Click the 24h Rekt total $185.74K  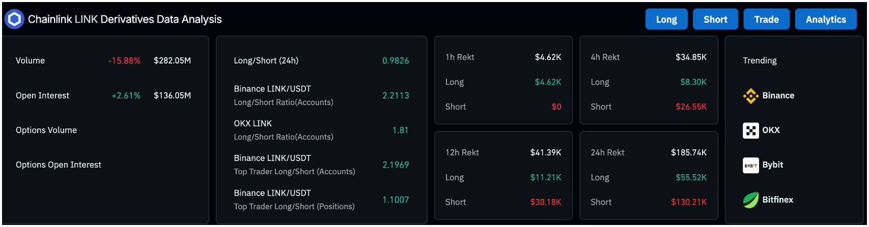(x=689, y=152)
